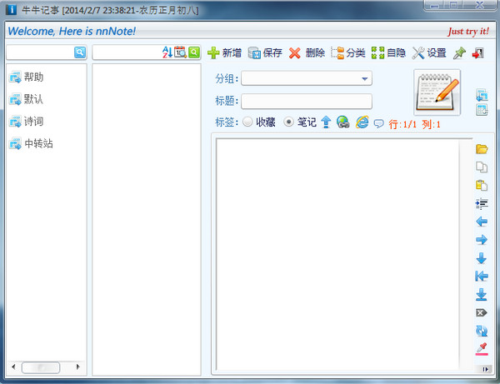Click the A-Z sort icon
The height and width of the screenshot is (384, 500).
coord(167,52)
